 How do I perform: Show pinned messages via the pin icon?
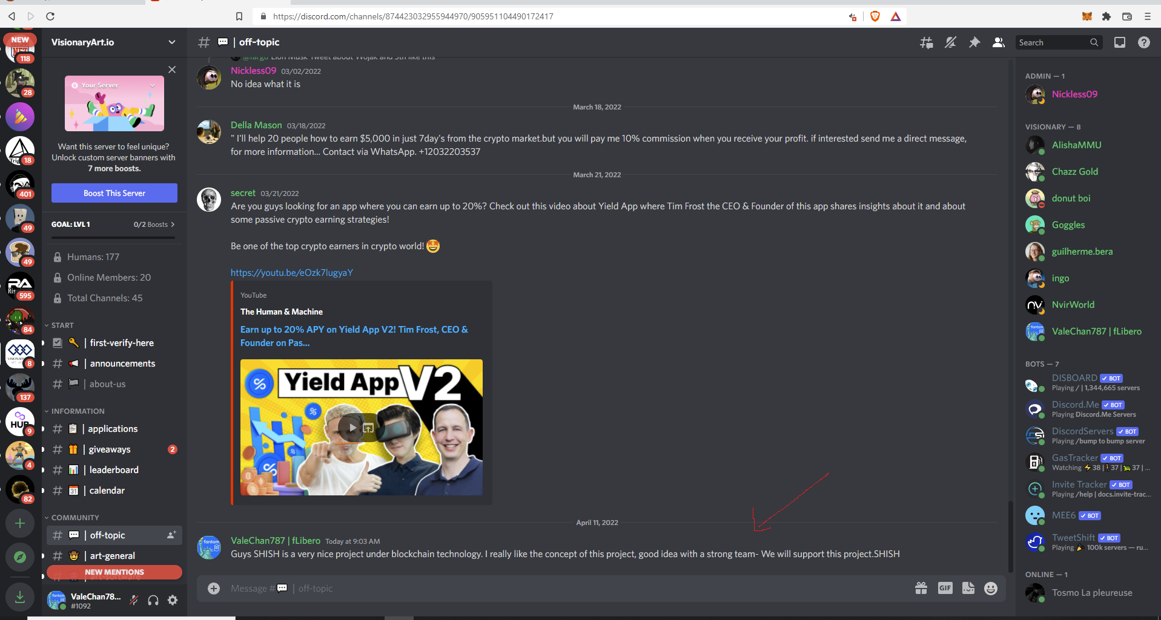(x=974, y=42)
